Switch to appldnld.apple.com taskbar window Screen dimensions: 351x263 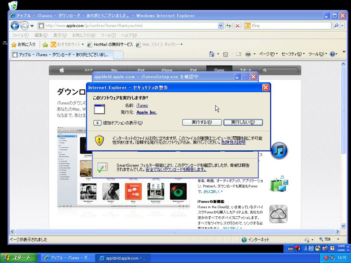[123, 258]
